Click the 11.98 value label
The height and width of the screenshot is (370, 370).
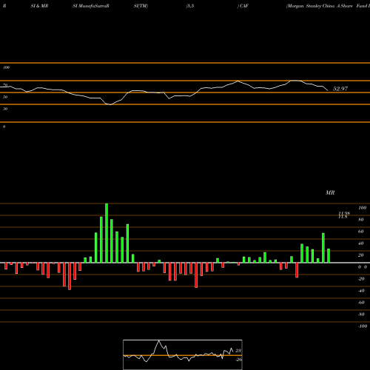coord(344,213)
